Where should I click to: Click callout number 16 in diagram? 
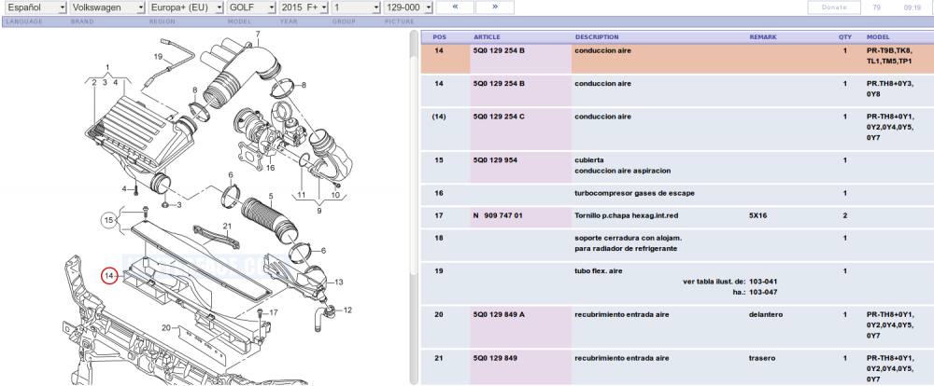click(271, 169)
